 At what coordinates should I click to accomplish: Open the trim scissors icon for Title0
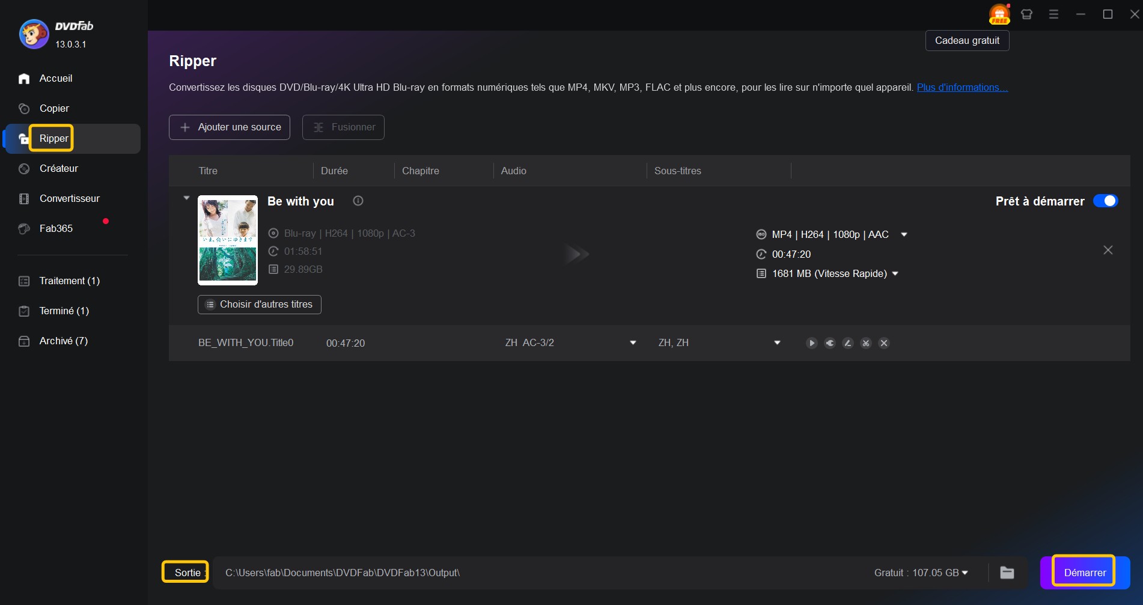coord(866,343)
